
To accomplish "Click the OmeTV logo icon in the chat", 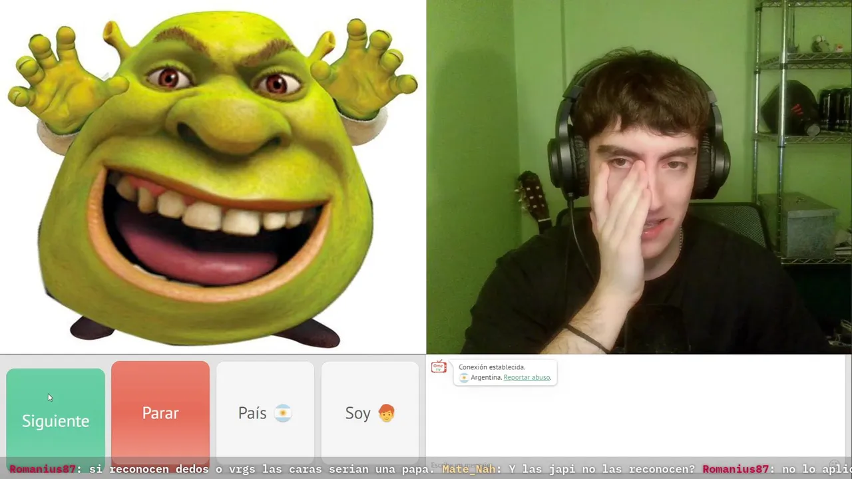I will pyautogui.click(x=439, y=367).
